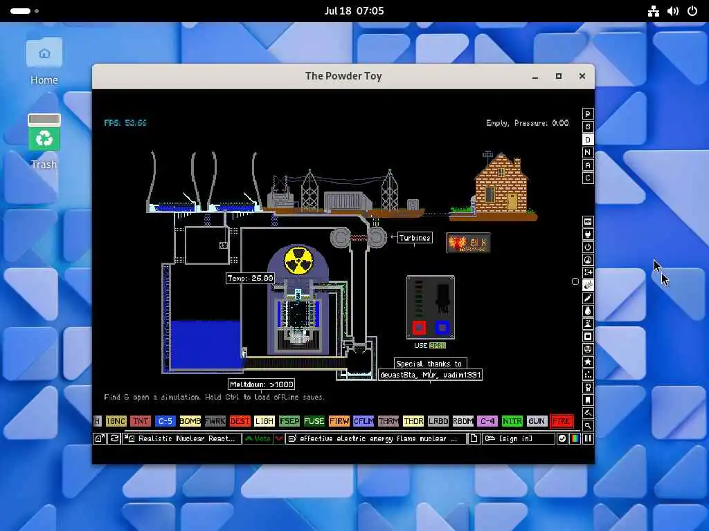709x531 pixels.
Task: Open the Decoration tools category
Action: tap(588, 413)
